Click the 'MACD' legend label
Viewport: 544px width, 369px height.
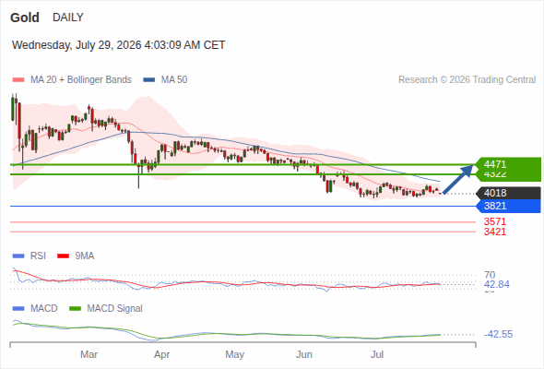[x=43, y=309]
